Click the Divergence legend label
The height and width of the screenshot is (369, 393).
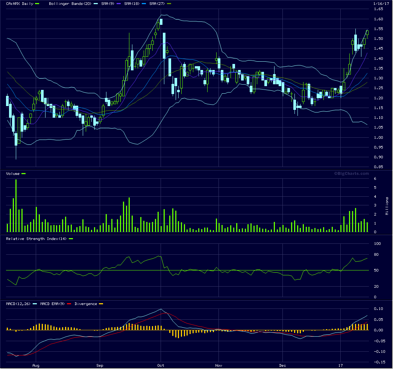pyautogui.click(x=86, y=304)
